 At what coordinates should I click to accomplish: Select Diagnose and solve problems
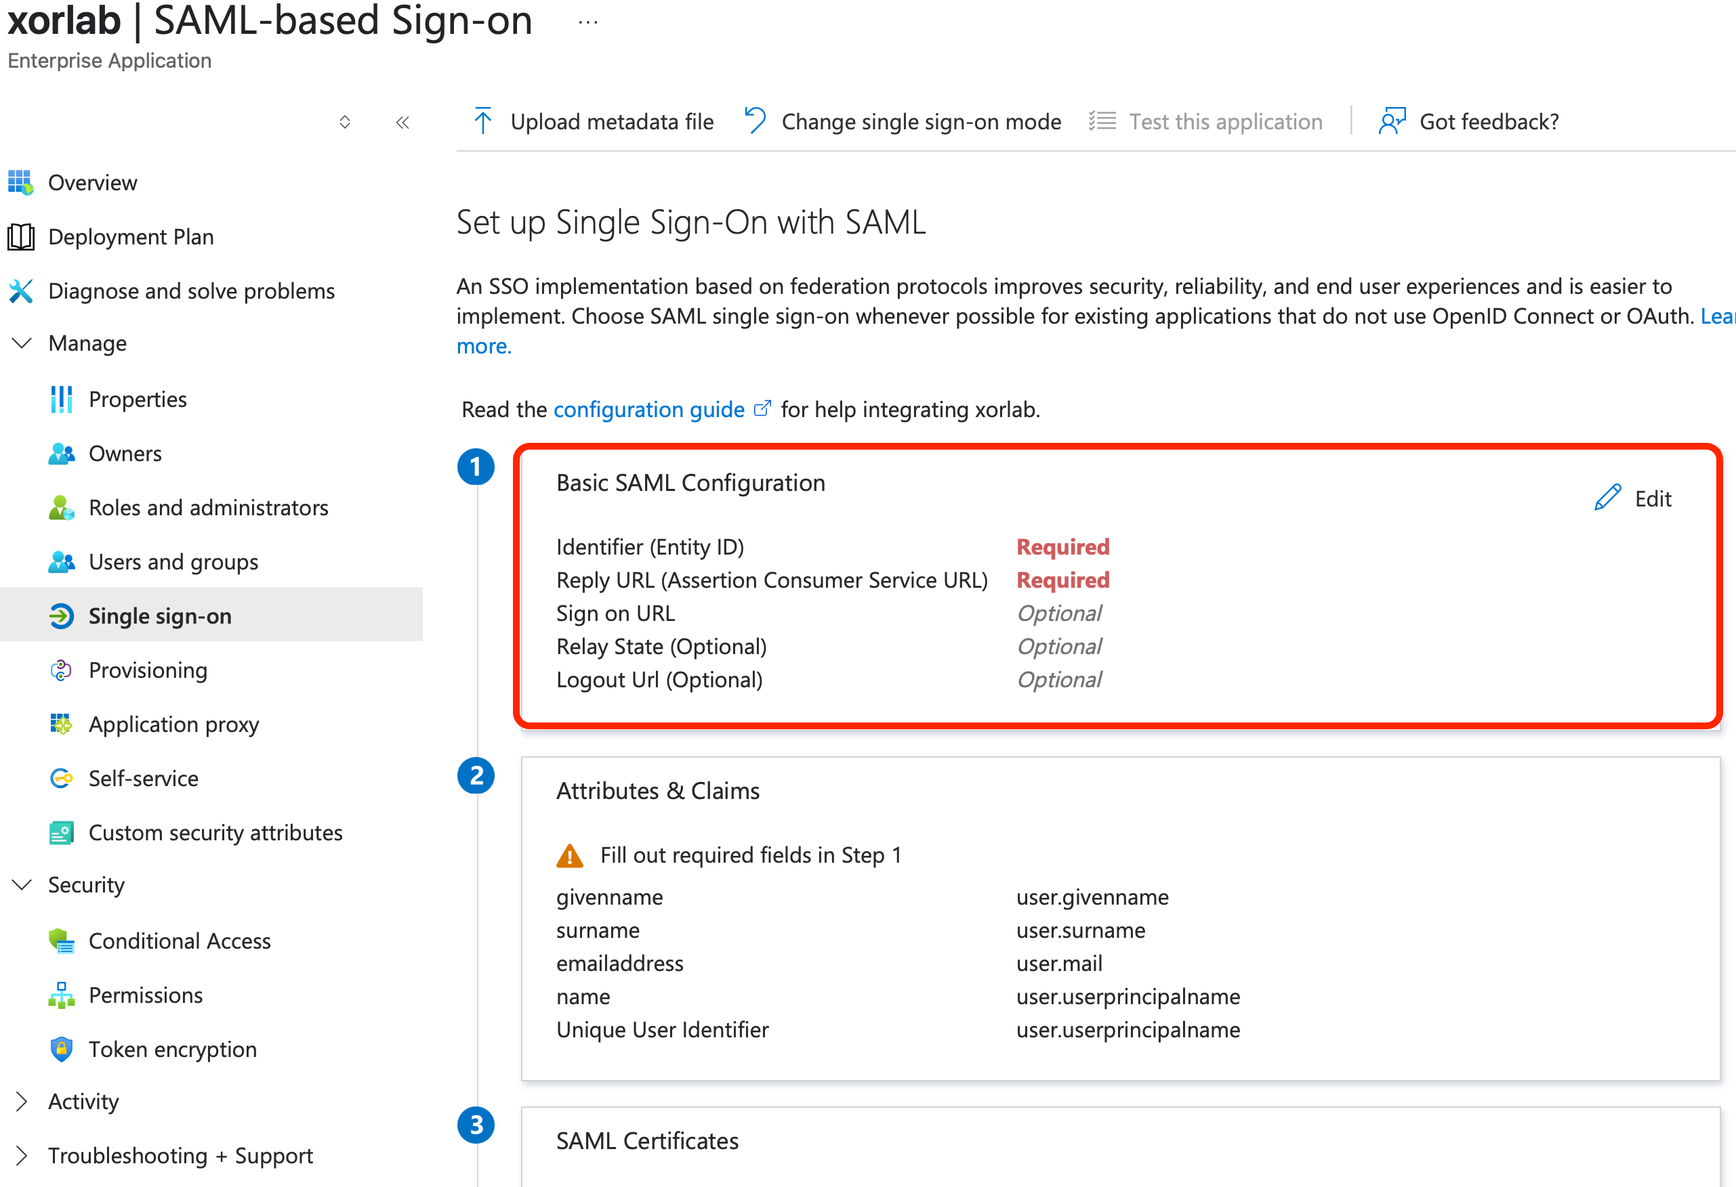[x=191, y=290]
